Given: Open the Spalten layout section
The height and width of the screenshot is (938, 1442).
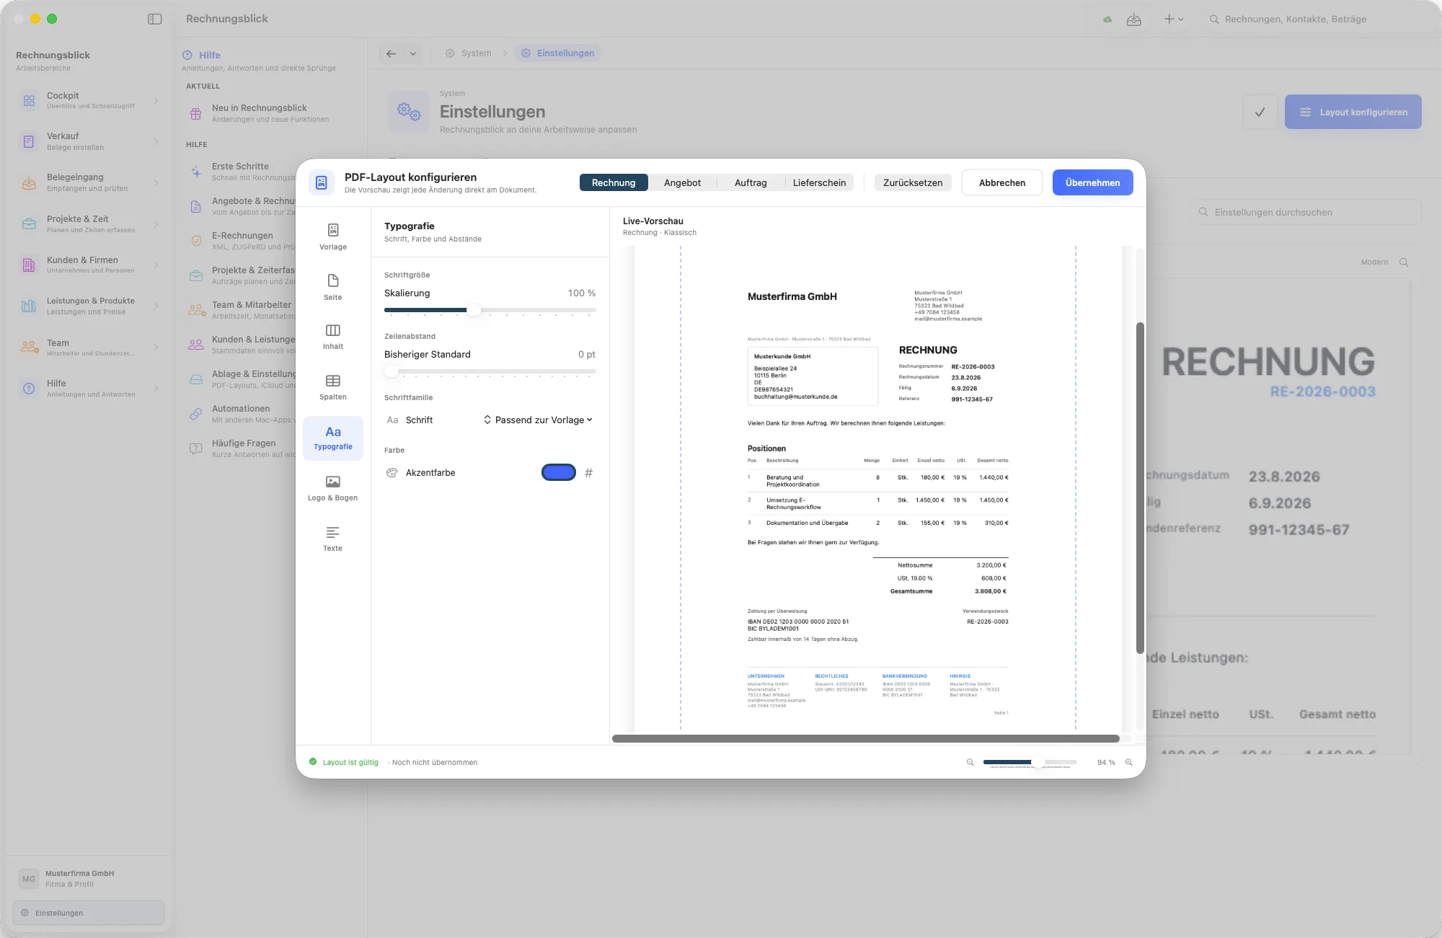Looking at the screenshot, I should point(333,387).
